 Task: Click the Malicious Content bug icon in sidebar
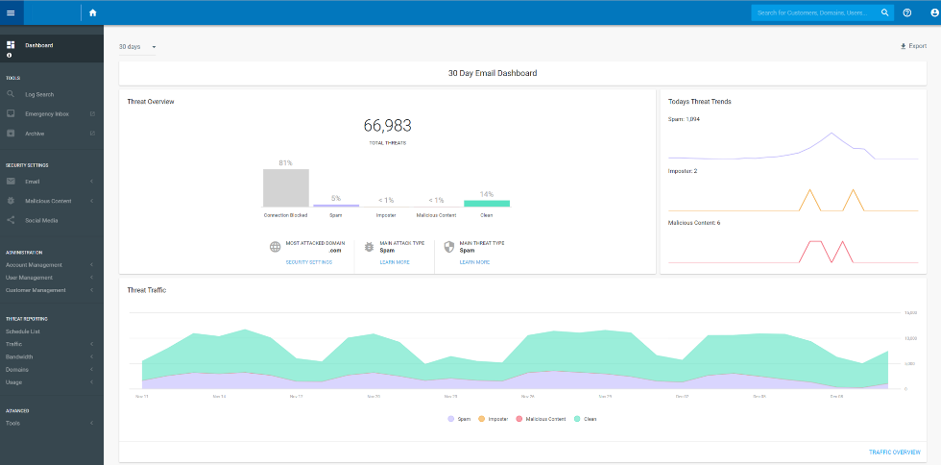tap(11, 201)
